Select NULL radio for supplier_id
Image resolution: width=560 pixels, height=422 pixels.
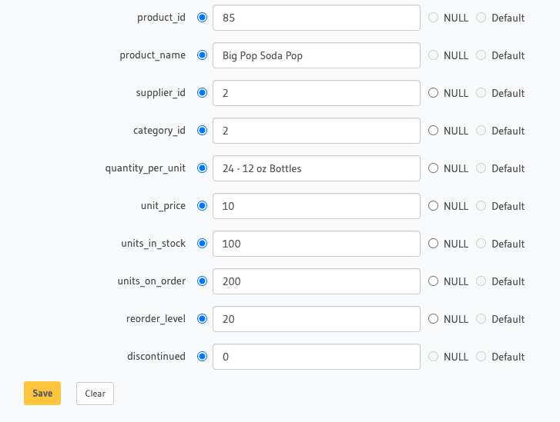coord(433,93)
